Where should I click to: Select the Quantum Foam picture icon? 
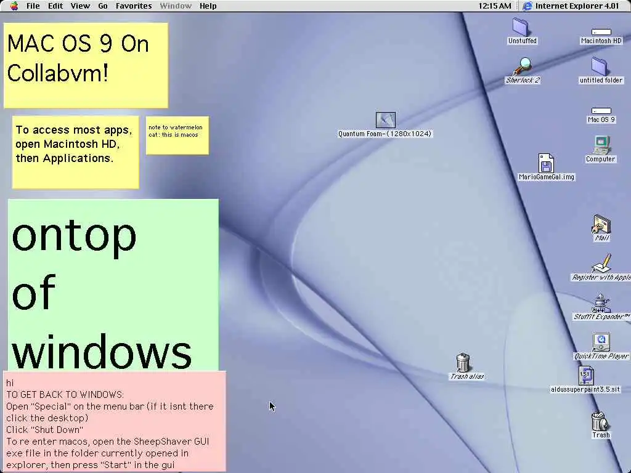coord(385,120)
